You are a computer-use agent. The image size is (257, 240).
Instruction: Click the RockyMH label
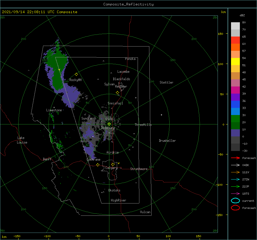(75, 80)
